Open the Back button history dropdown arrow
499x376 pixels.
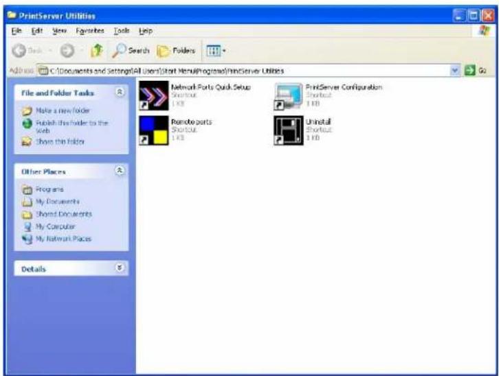pos(50,51)
